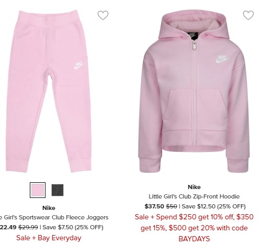Favorite the Zip-Front Hoodie using heart icon

(248, 15)
